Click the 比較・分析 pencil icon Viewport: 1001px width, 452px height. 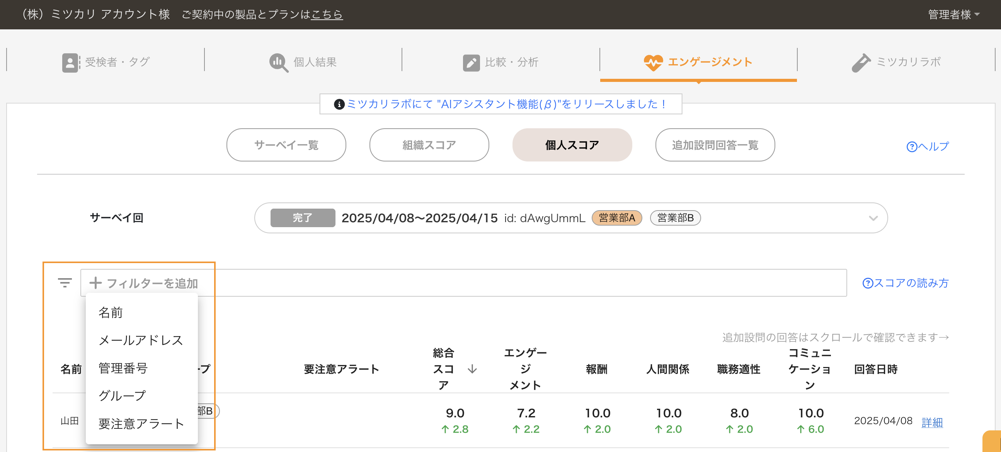[471, 62]
